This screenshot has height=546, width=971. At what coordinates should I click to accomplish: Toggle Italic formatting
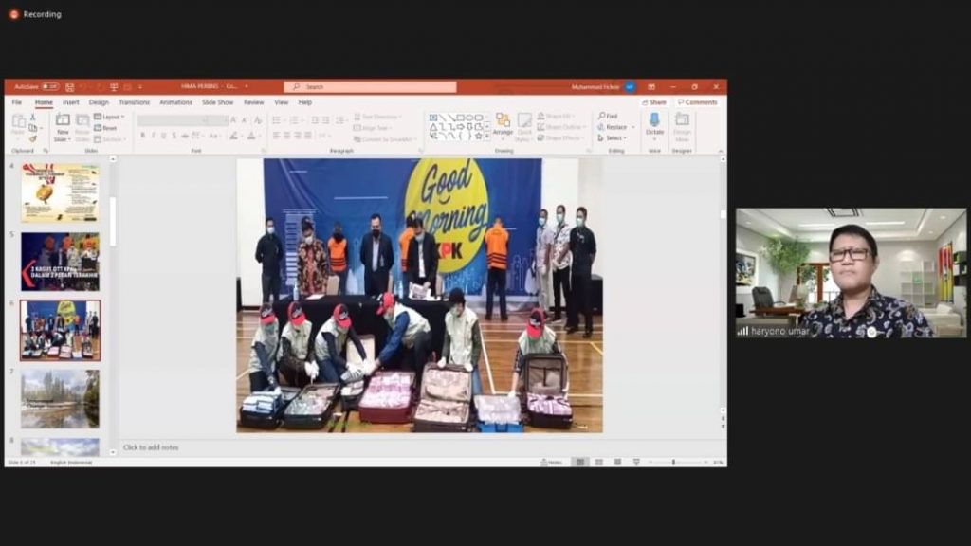(153, 136)
